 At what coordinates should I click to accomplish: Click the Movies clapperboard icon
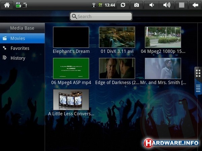click(5, 38)
